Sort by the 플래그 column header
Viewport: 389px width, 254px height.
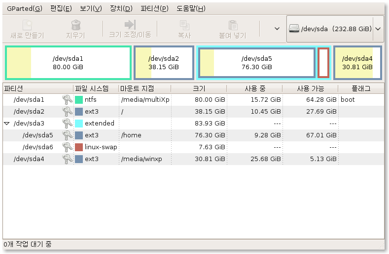click(x=361, y=88)
